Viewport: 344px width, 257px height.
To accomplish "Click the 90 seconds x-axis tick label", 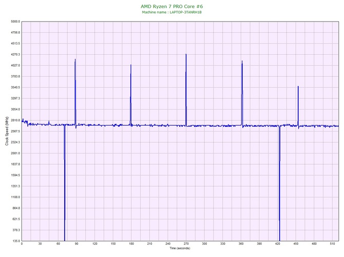I will pos(77,244).
